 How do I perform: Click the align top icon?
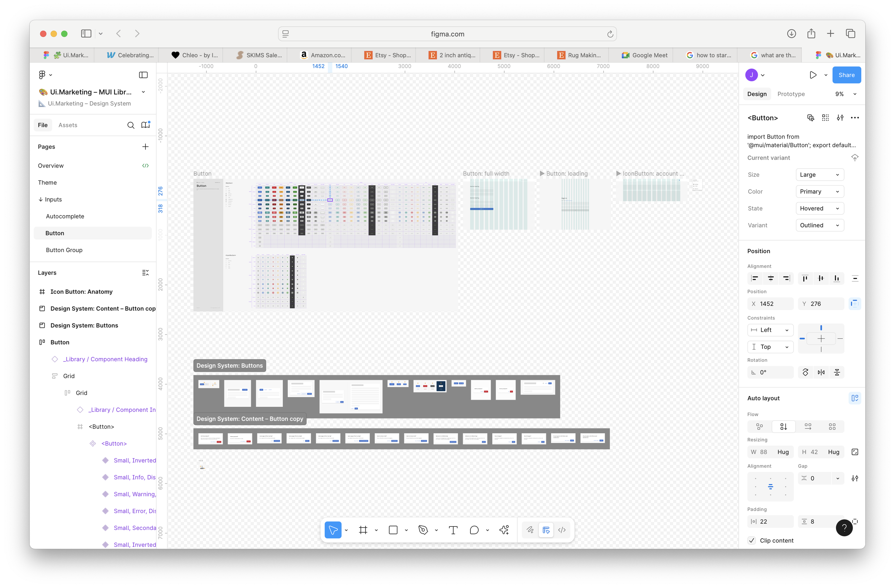805,278
